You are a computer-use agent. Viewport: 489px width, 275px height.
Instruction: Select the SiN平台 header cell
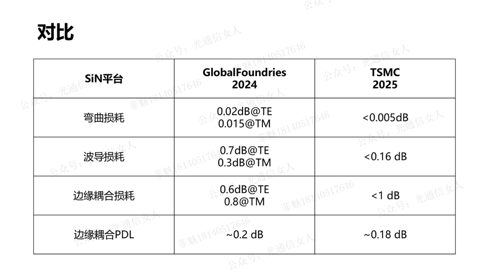tap(104, 79)
